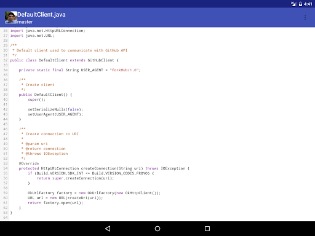
Task: Click the createConnection method signature line
Action: [x=104, y=168]
